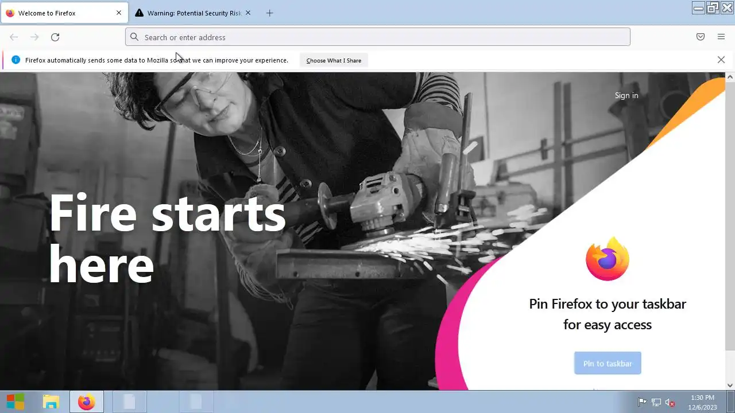Open the Firefox application menu
This screenshot has height=413, width=735.
(x=721, y=37)
